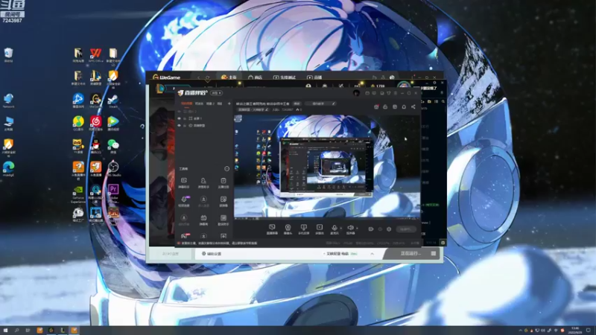Click the microphone icon in streaming toolbar
Viewport: 596px width, 335px height.
pyautogui.click(x=334, y=229)
